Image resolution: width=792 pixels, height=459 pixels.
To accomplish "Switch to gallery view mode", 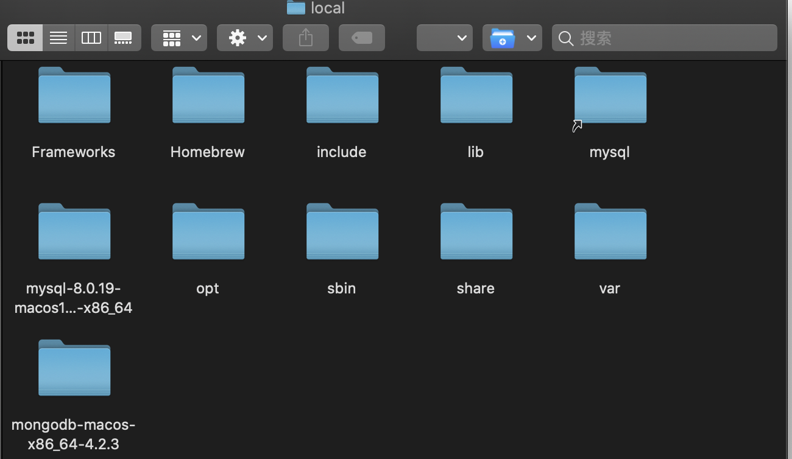I will click(x=124, y=38).
